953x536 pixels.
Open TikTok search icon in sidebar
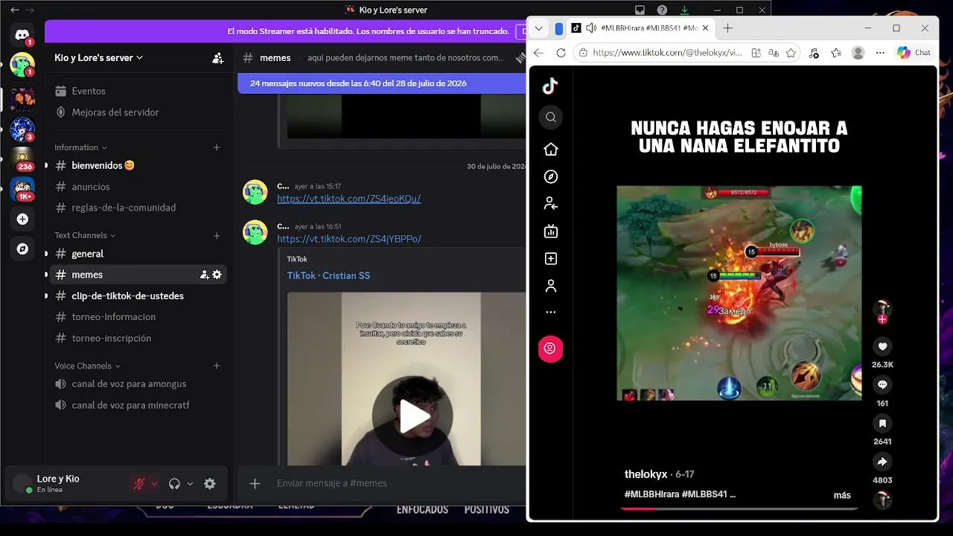click(x=551, y=117)
